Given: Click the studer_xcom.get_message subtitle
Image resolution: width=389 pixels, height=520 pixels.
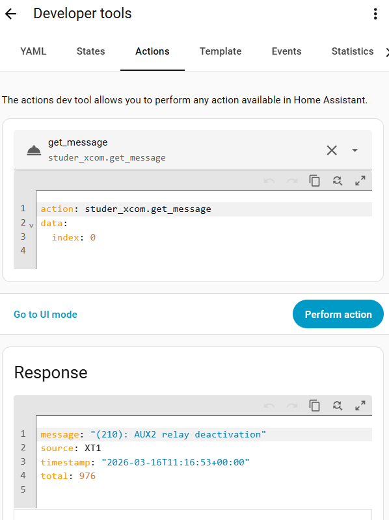Looking at the screenshot, I should [107, 158].
